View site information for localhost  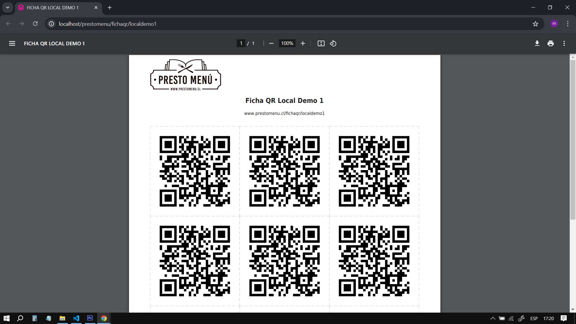click(x=52, y=24)
